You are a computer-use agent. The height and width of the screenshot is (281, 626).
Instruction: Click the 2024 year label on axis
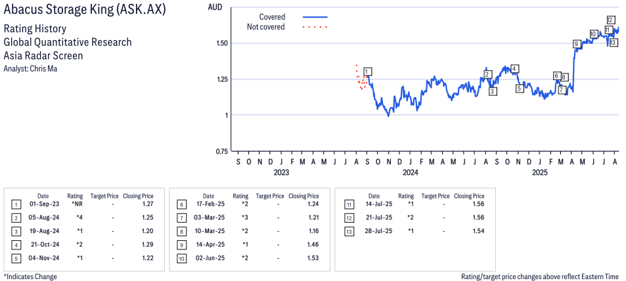tap(411, 173)
